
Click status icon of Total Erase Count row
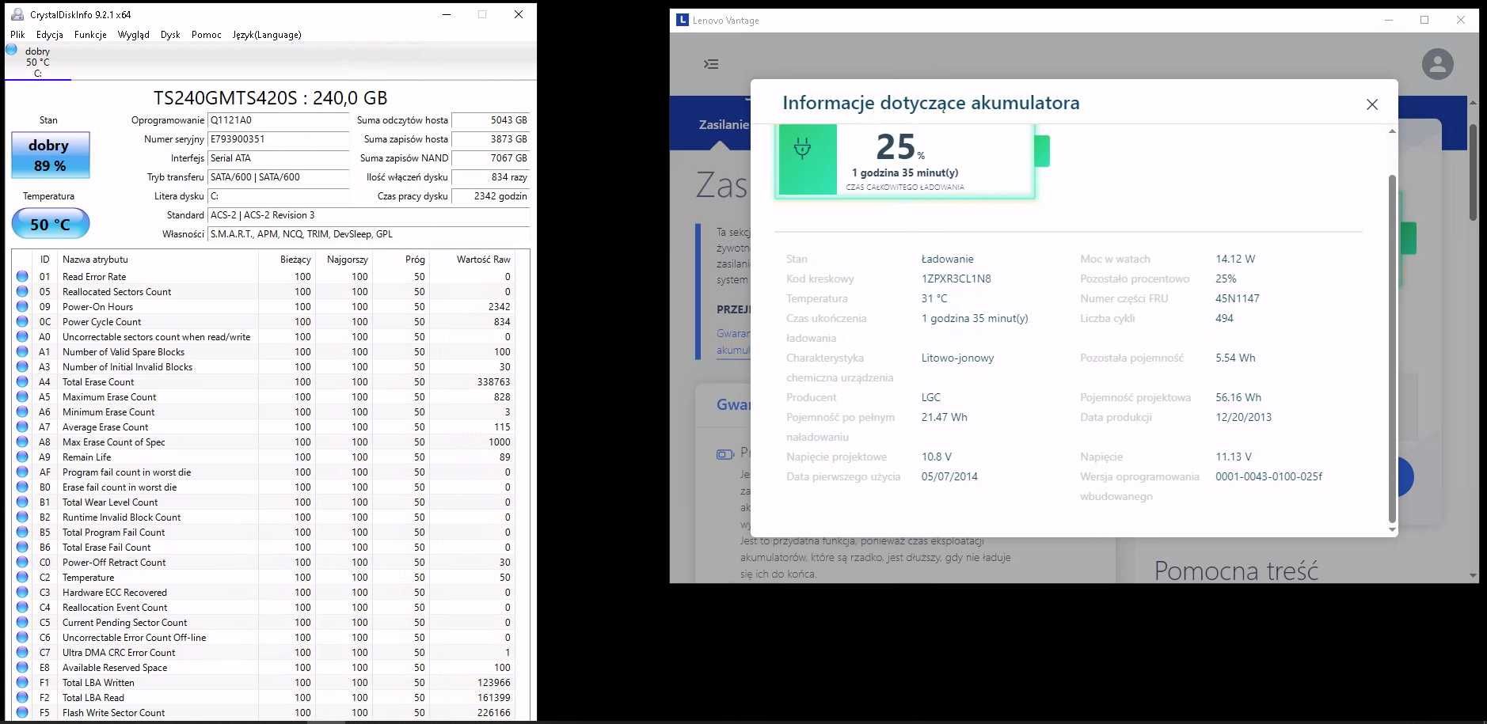(x=22, y=382)
